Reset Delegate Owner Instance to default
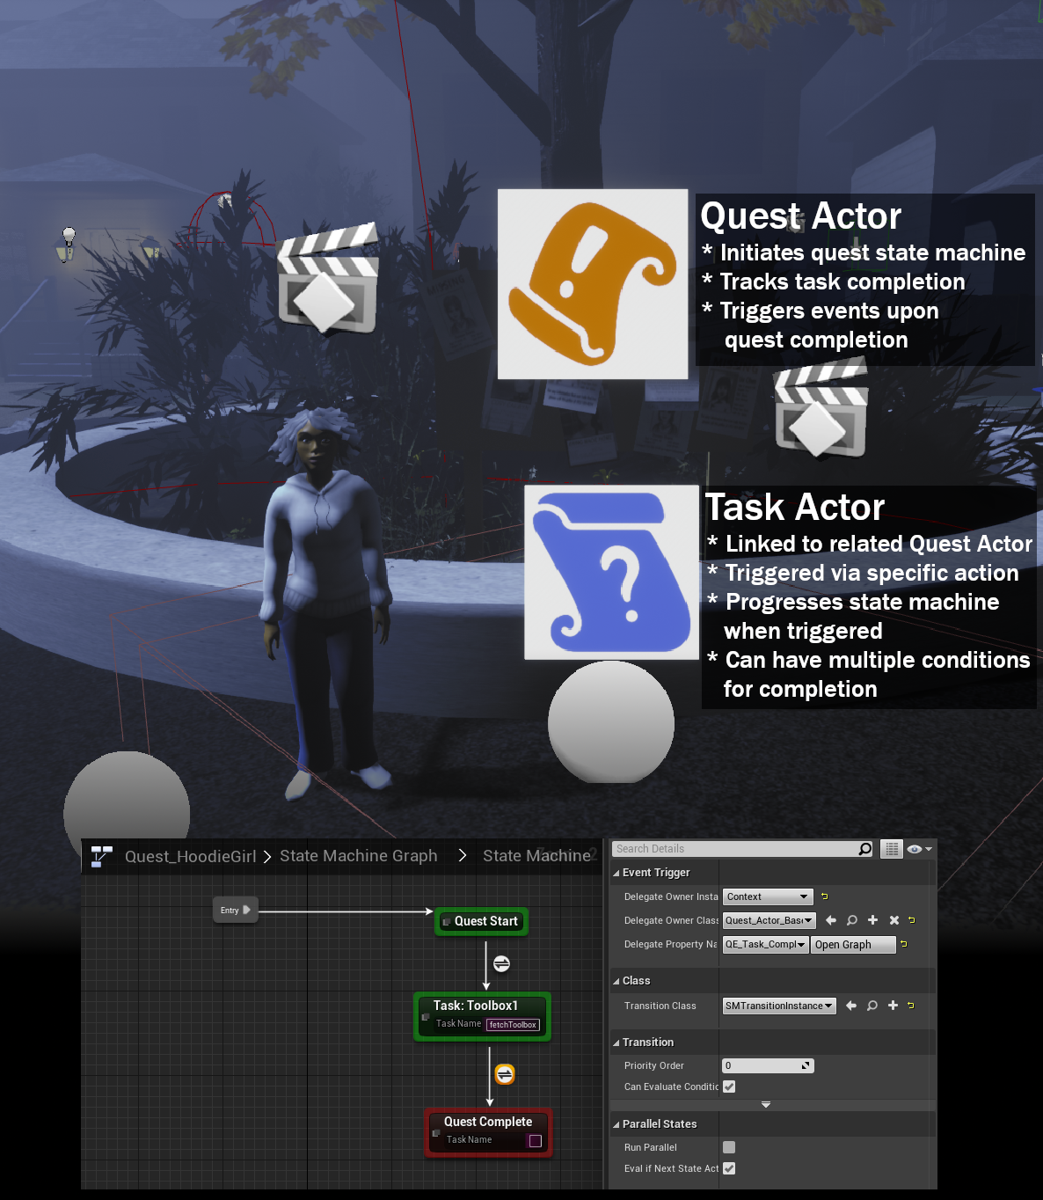The width and height of the screenshot is (1043, 1200). pos(824,896)
